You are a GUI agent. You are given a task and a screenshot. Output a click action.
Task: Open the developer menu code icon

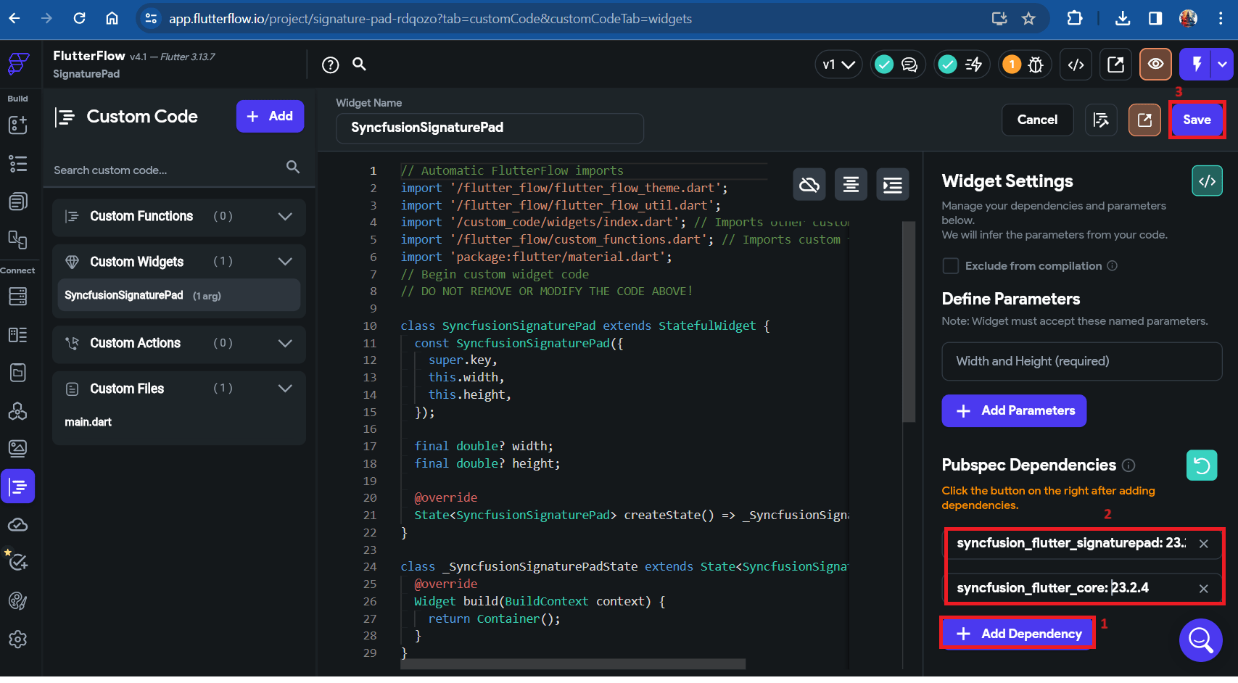click(x=1076, y=65)
